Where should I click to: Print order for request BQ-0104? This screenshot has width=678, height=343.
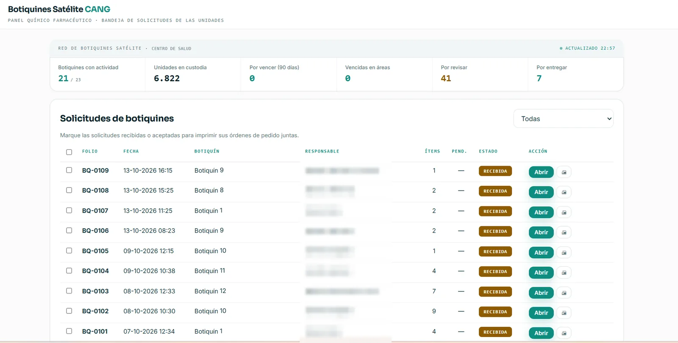[x=564, y=272]
